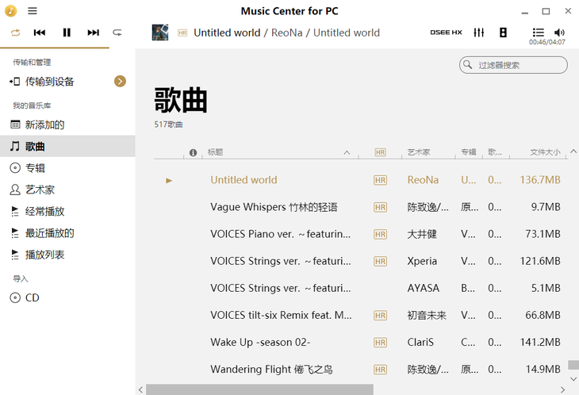Image resolution: width=579 pixels, height=395 pixels.
Task: Click the playback progress bar
Action: point(55,48)
